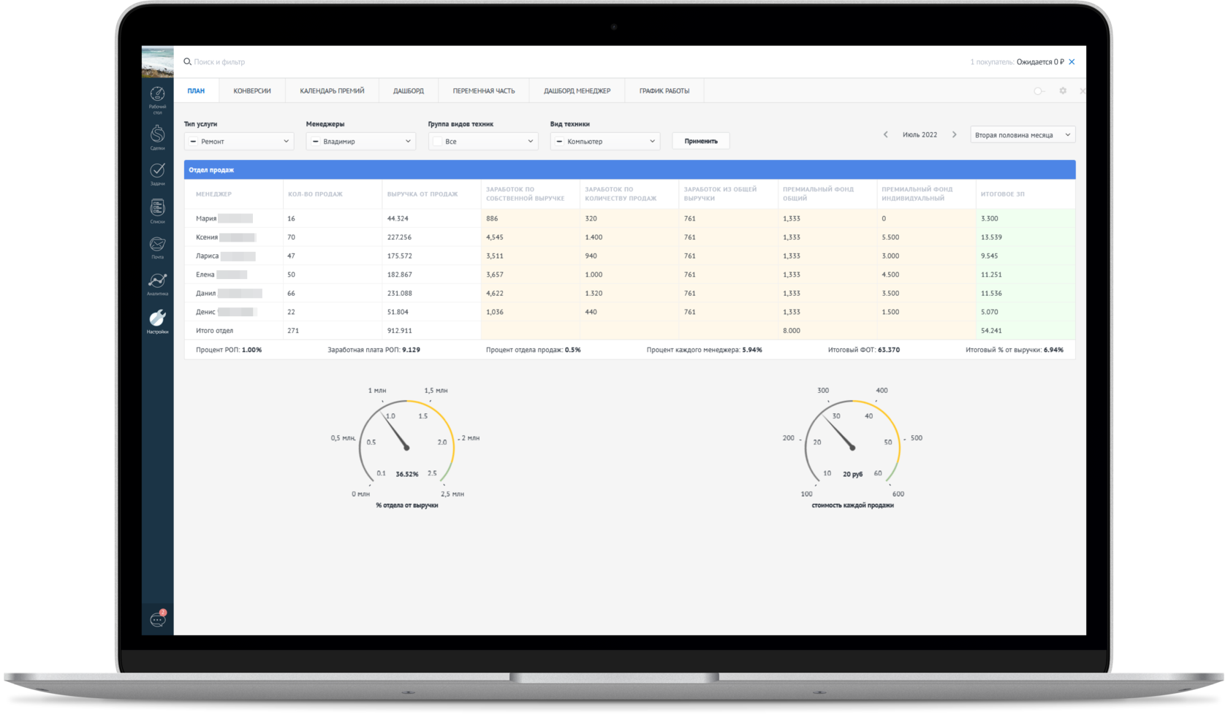Uncheck Компьютер in Вид техники filter
This screenshot has height=720, width=1228.
(559, 141)
